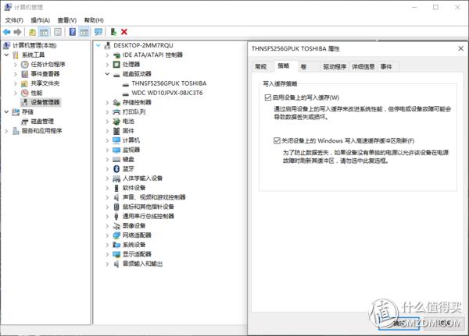Click the Back arrow toolbar icon
469x336 pixels.
(x=7, y=32)
